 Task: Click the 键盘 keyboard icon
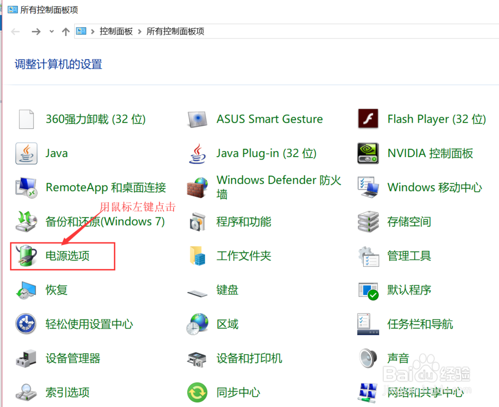click(197, 293)
